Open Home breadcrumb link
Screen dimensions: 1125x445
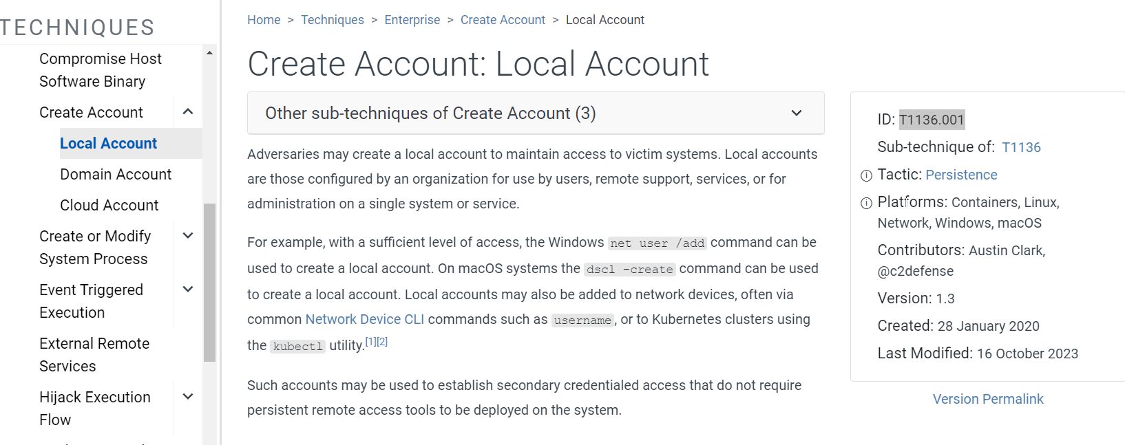264,20
